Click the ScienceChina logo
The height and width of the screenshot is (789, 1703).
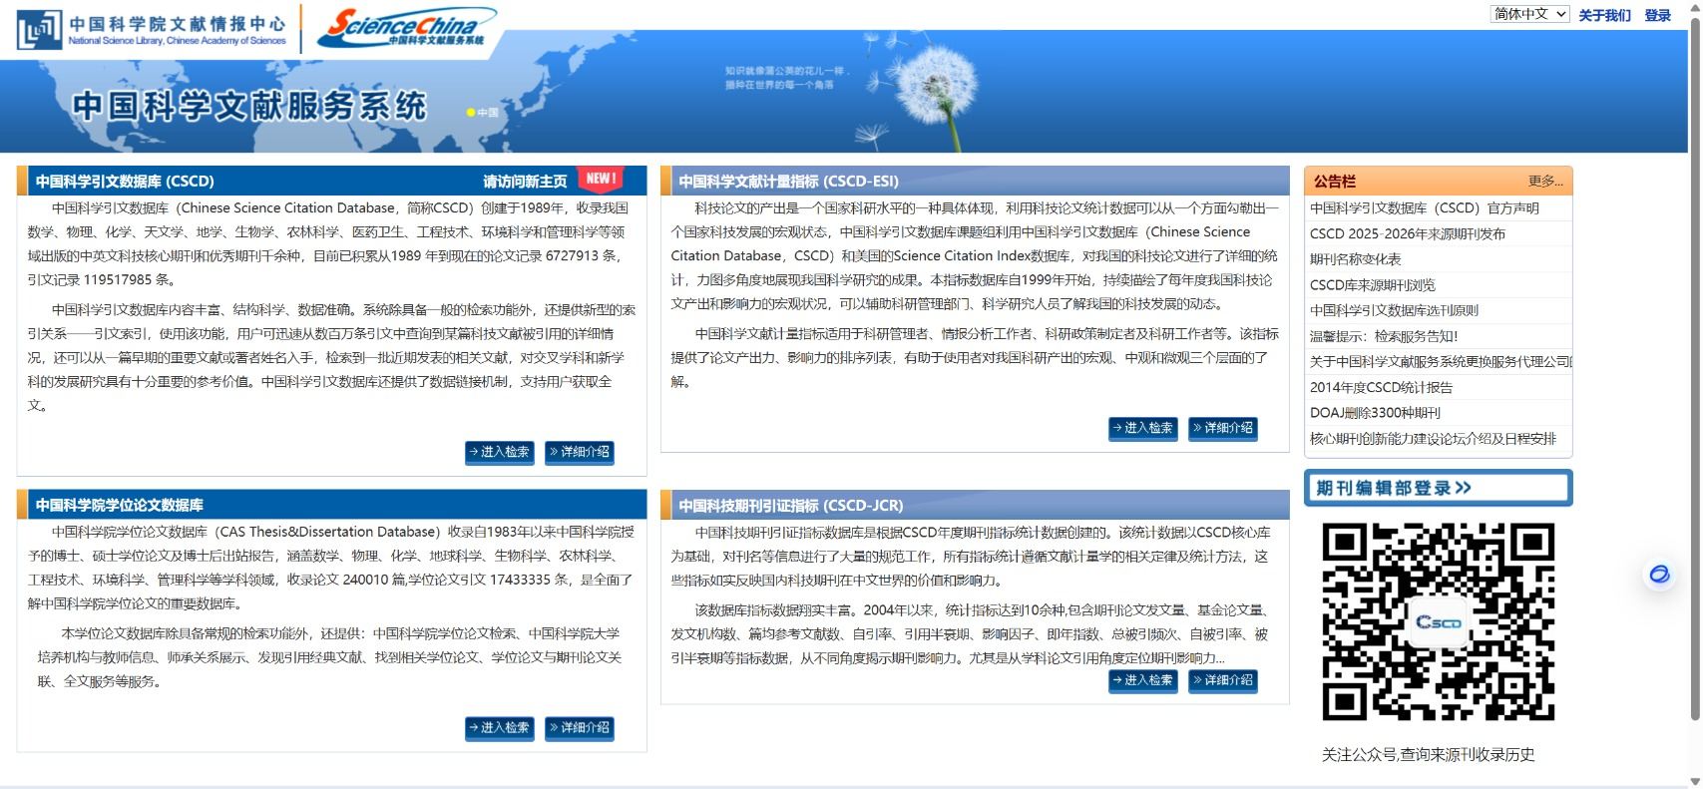coord(406,28)
